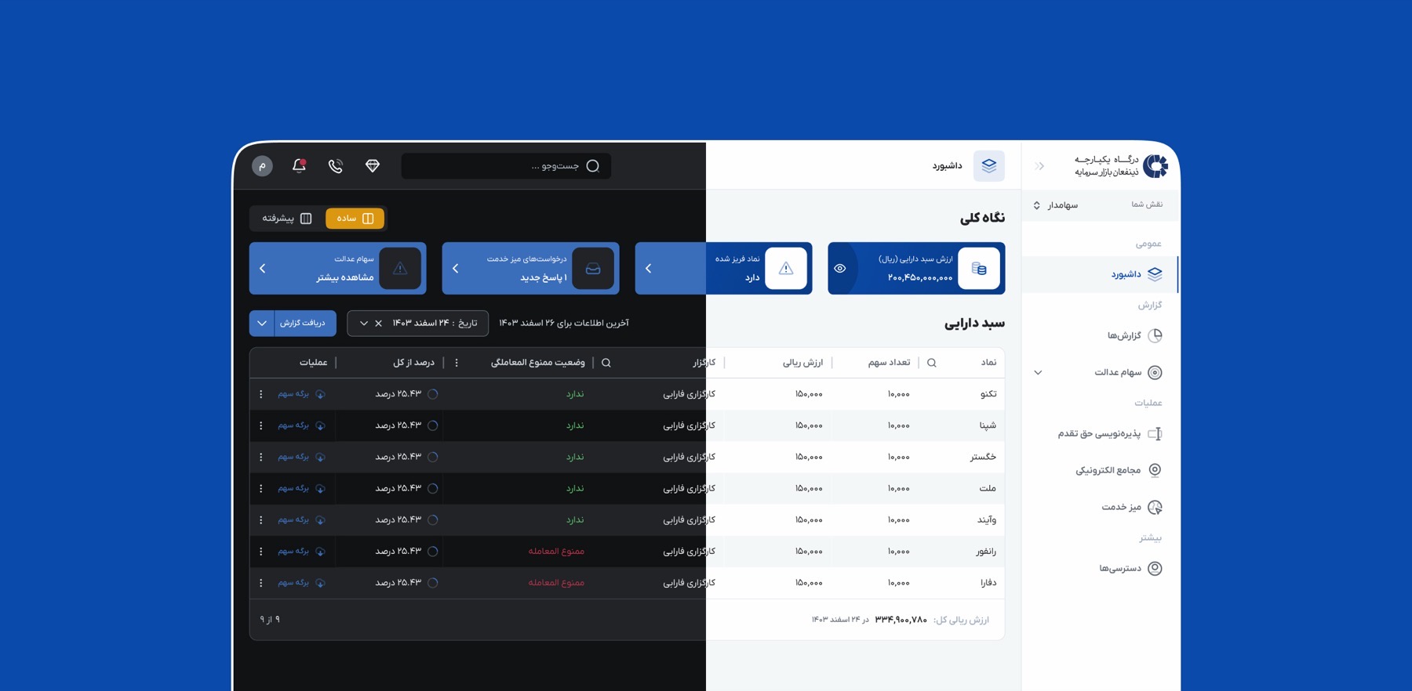Open the three-dot menu in the تکنو row
The height and width of the screenshot is (691, 1412).
261,394
